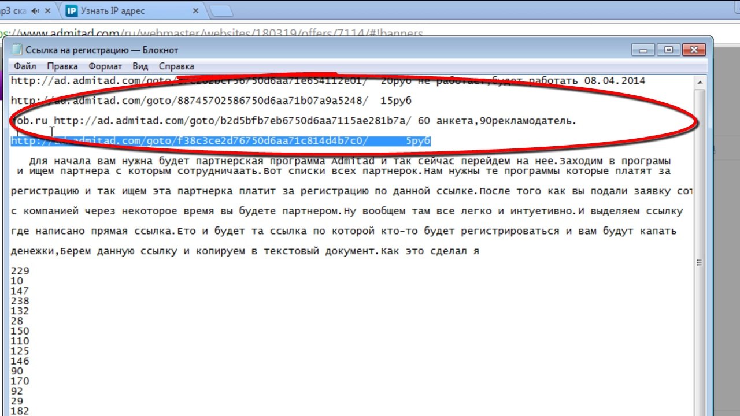Click the number 182 in the list
The width and height of the screenshot is (740, 416).
pyautogui.click(x=20, y=411)
